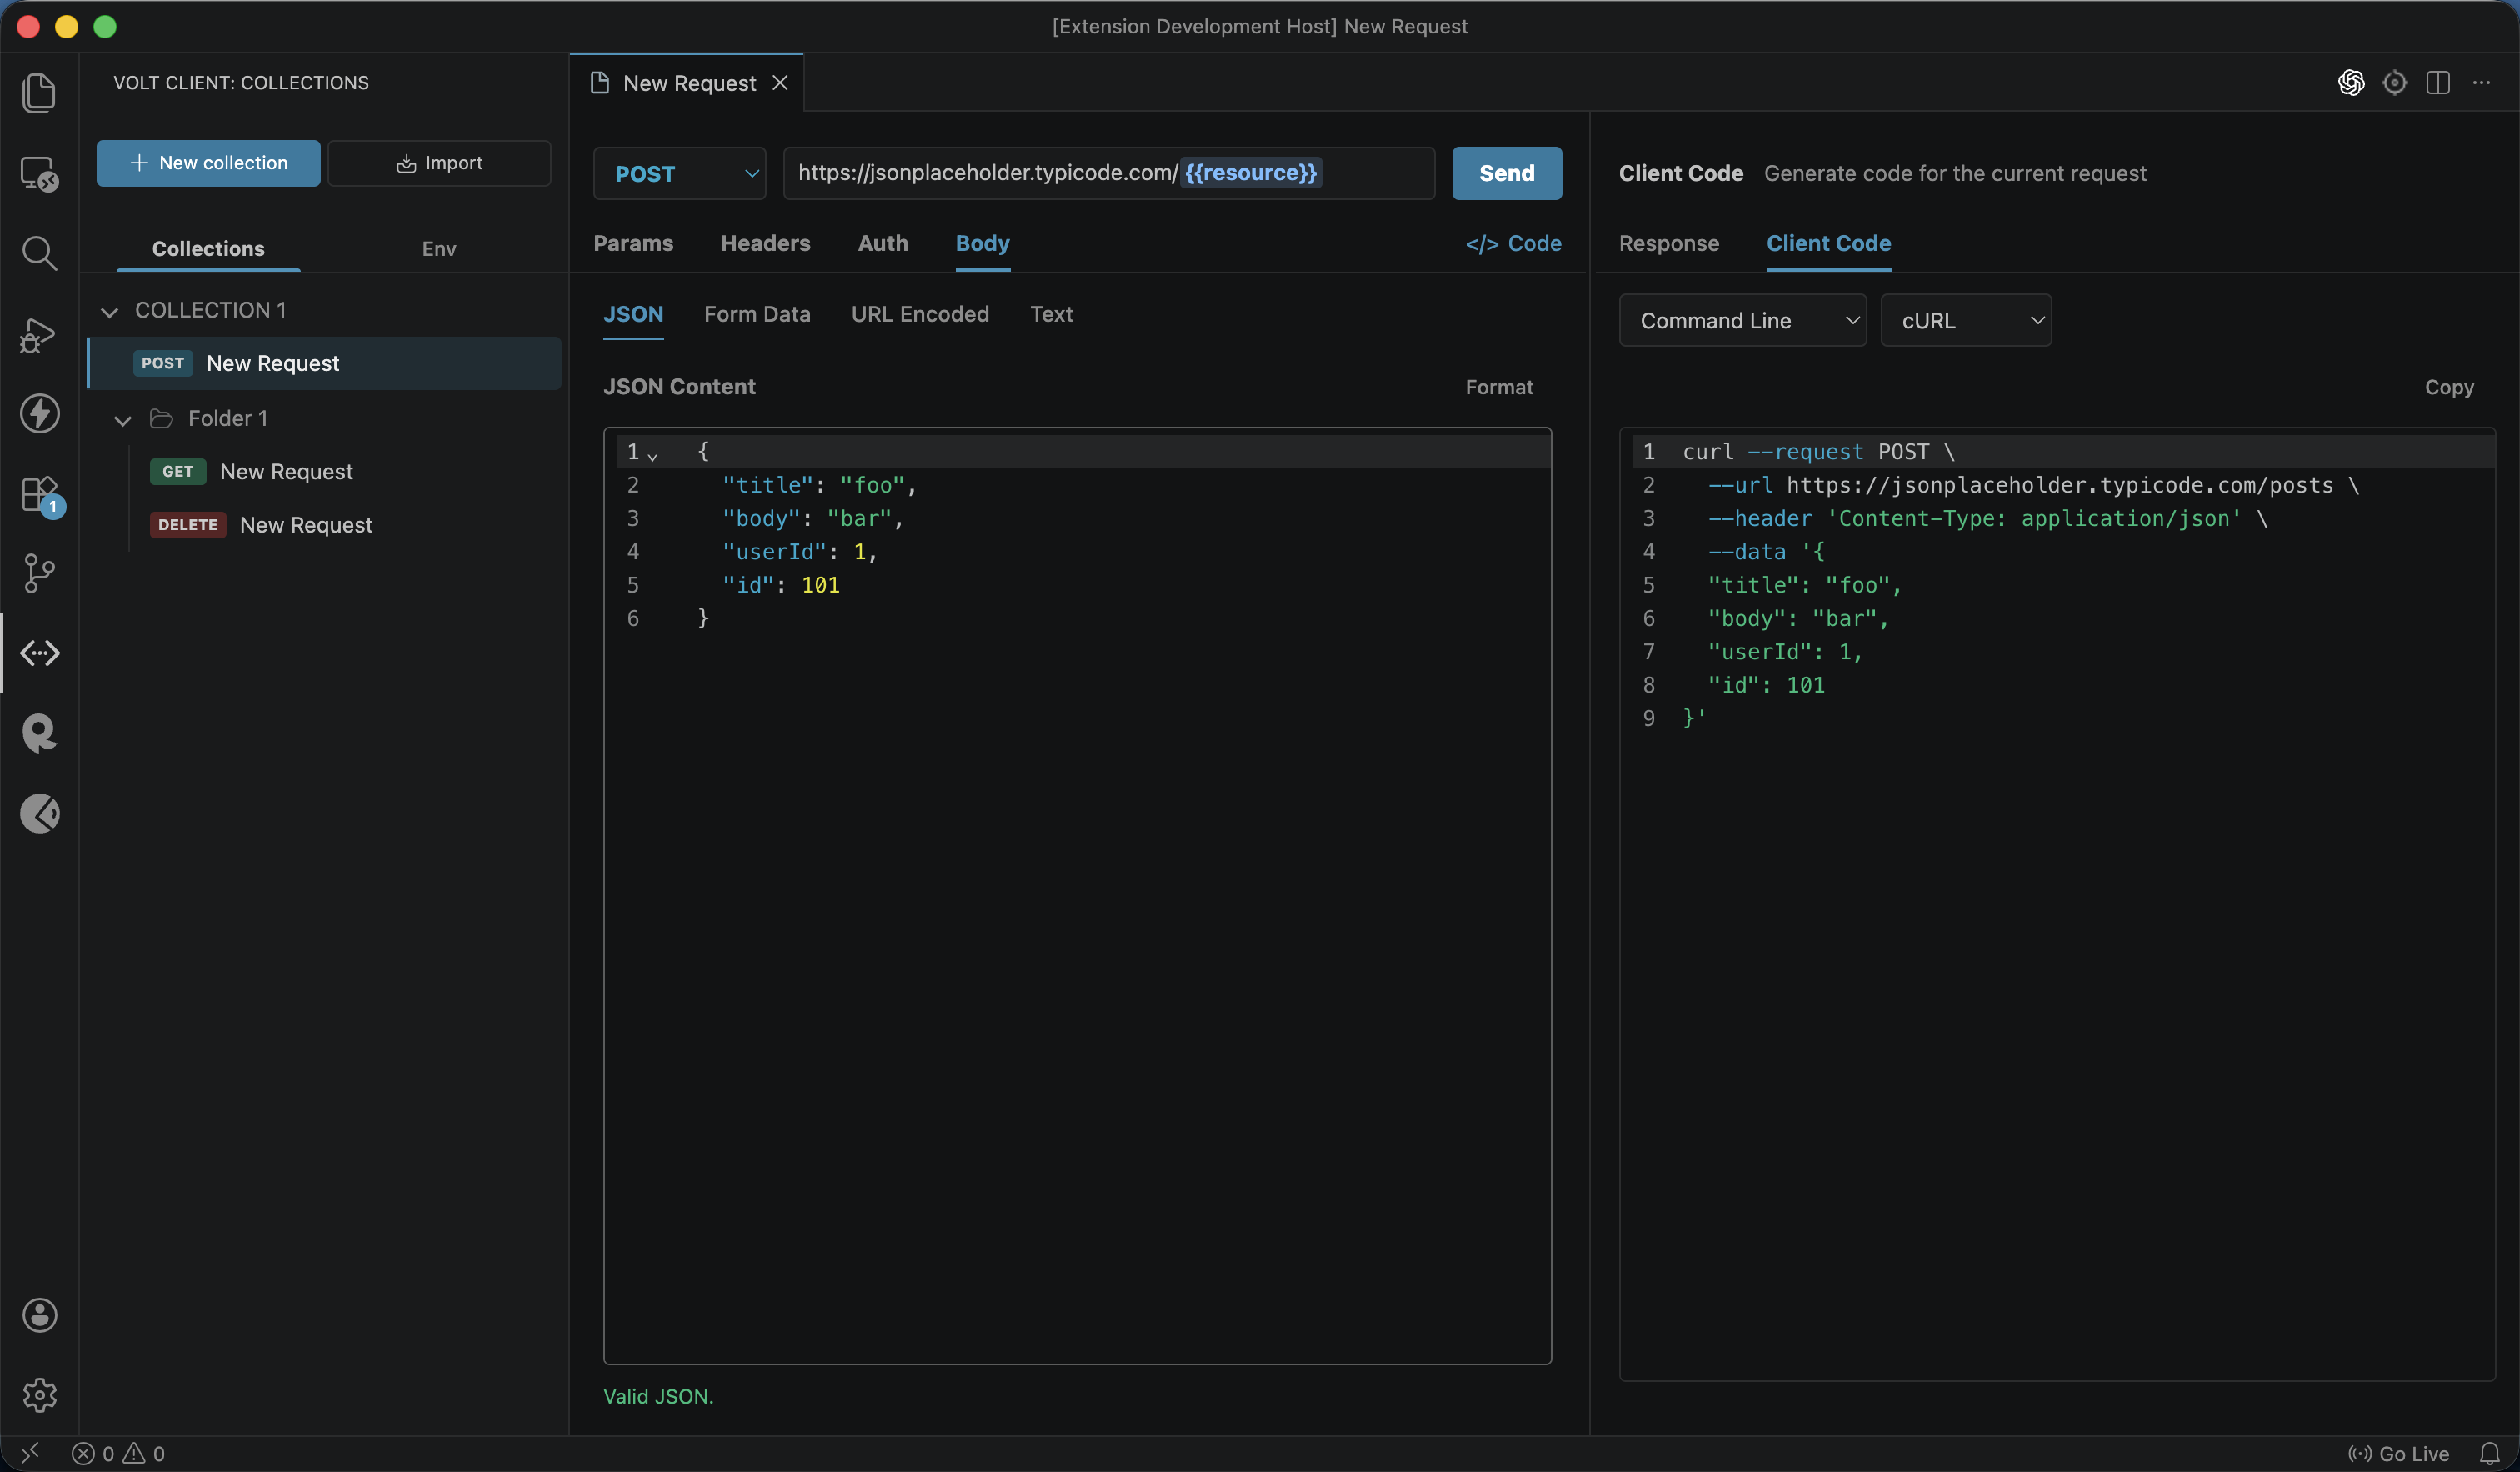The image size is (2520, 1472).
Task: Click the Folder 1 folder icon
Action: pyautogui.click(x=161, y=418)
